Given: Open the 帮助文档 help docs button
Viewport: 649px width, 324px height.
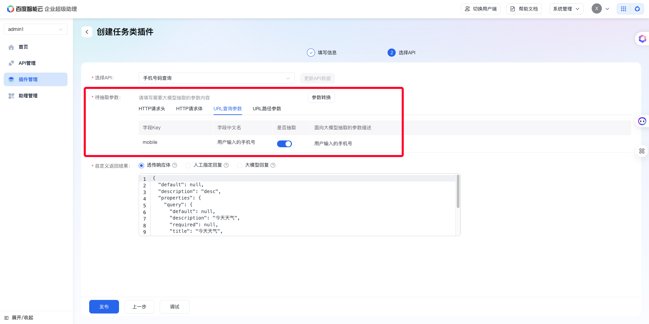Looking at the screenshot, I should point(524,9).
